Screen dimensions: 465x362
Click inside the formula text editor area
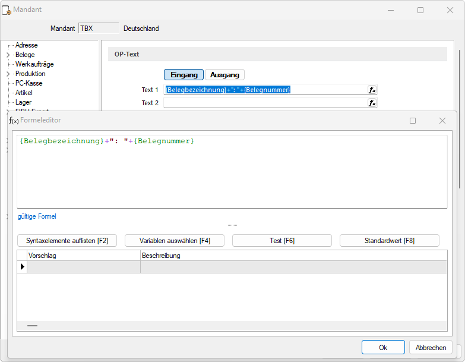[232, 172]
